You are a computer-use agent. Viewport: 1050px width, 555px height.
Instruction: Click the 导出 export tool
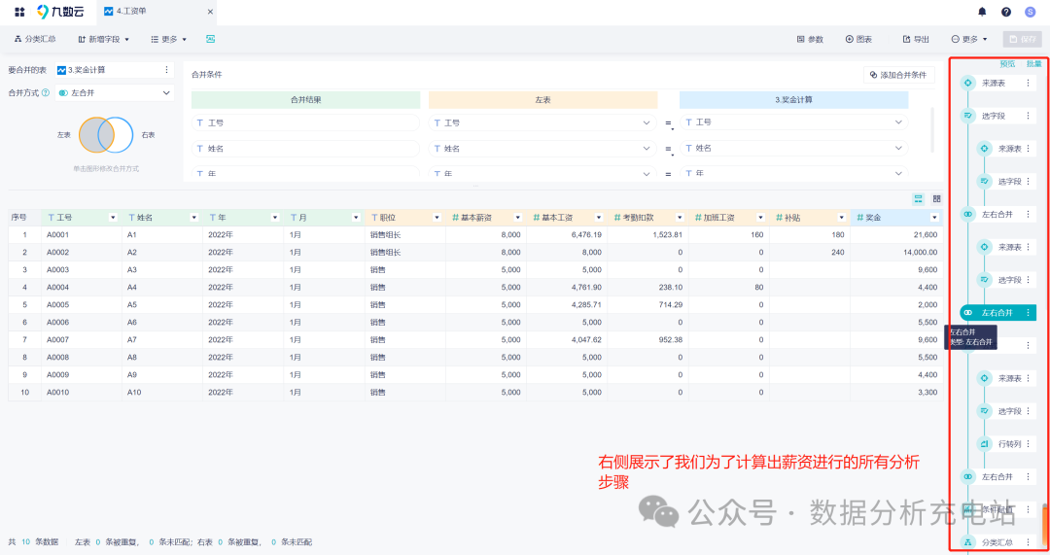pyautogui.click(x=916, y=40)
